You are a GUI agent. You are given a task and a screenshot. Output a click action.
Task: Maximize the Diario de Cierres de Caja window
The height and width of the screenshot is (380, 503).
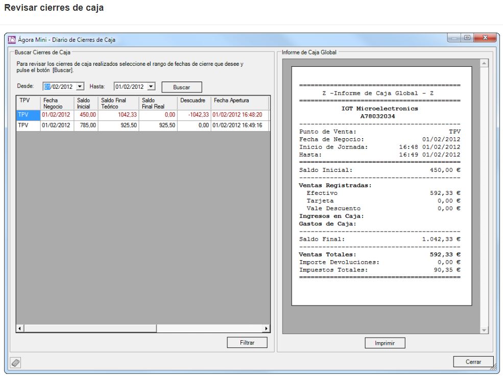click(x=467, y=38)
